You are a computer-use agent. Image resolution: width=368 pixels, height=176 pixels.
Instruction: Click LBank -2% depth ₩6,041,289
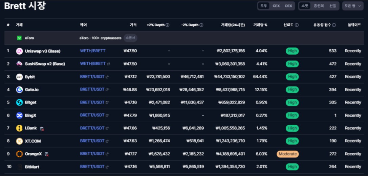193,128
